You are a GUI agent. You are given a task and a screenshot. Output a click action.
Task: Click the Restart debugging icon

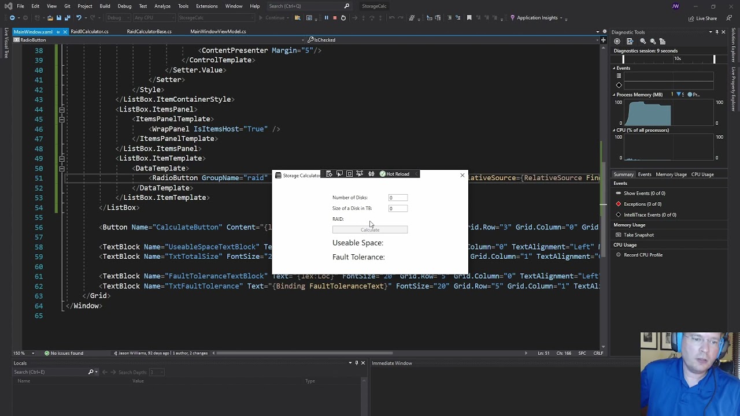pyautogui.click(x=343, y=18)
